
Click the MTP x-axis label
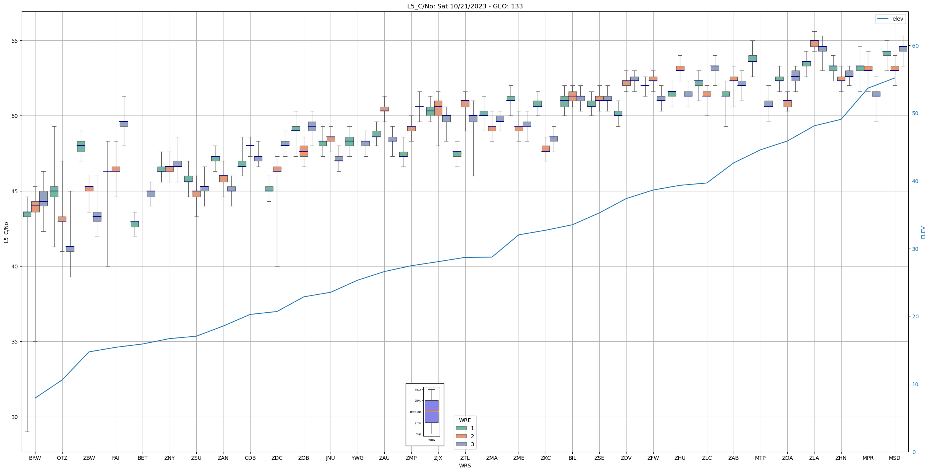[x=760, y=458]
